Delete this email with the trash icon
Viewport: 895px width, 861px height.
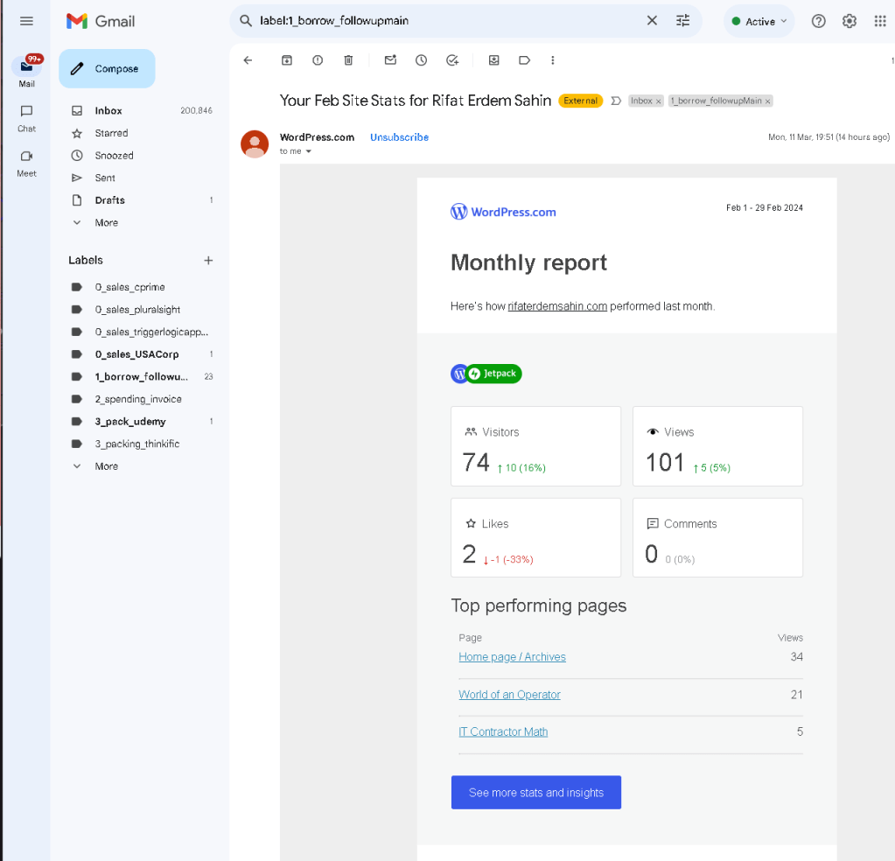click(349, 60)
